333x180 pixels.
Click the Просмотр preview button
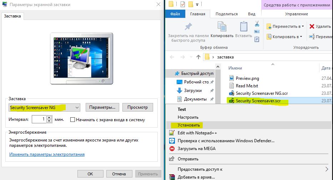pyautogui.click(x=138, y=107)
